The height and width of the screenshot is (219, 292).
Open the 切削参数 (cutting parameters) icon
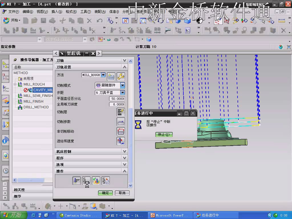point(121,121)
